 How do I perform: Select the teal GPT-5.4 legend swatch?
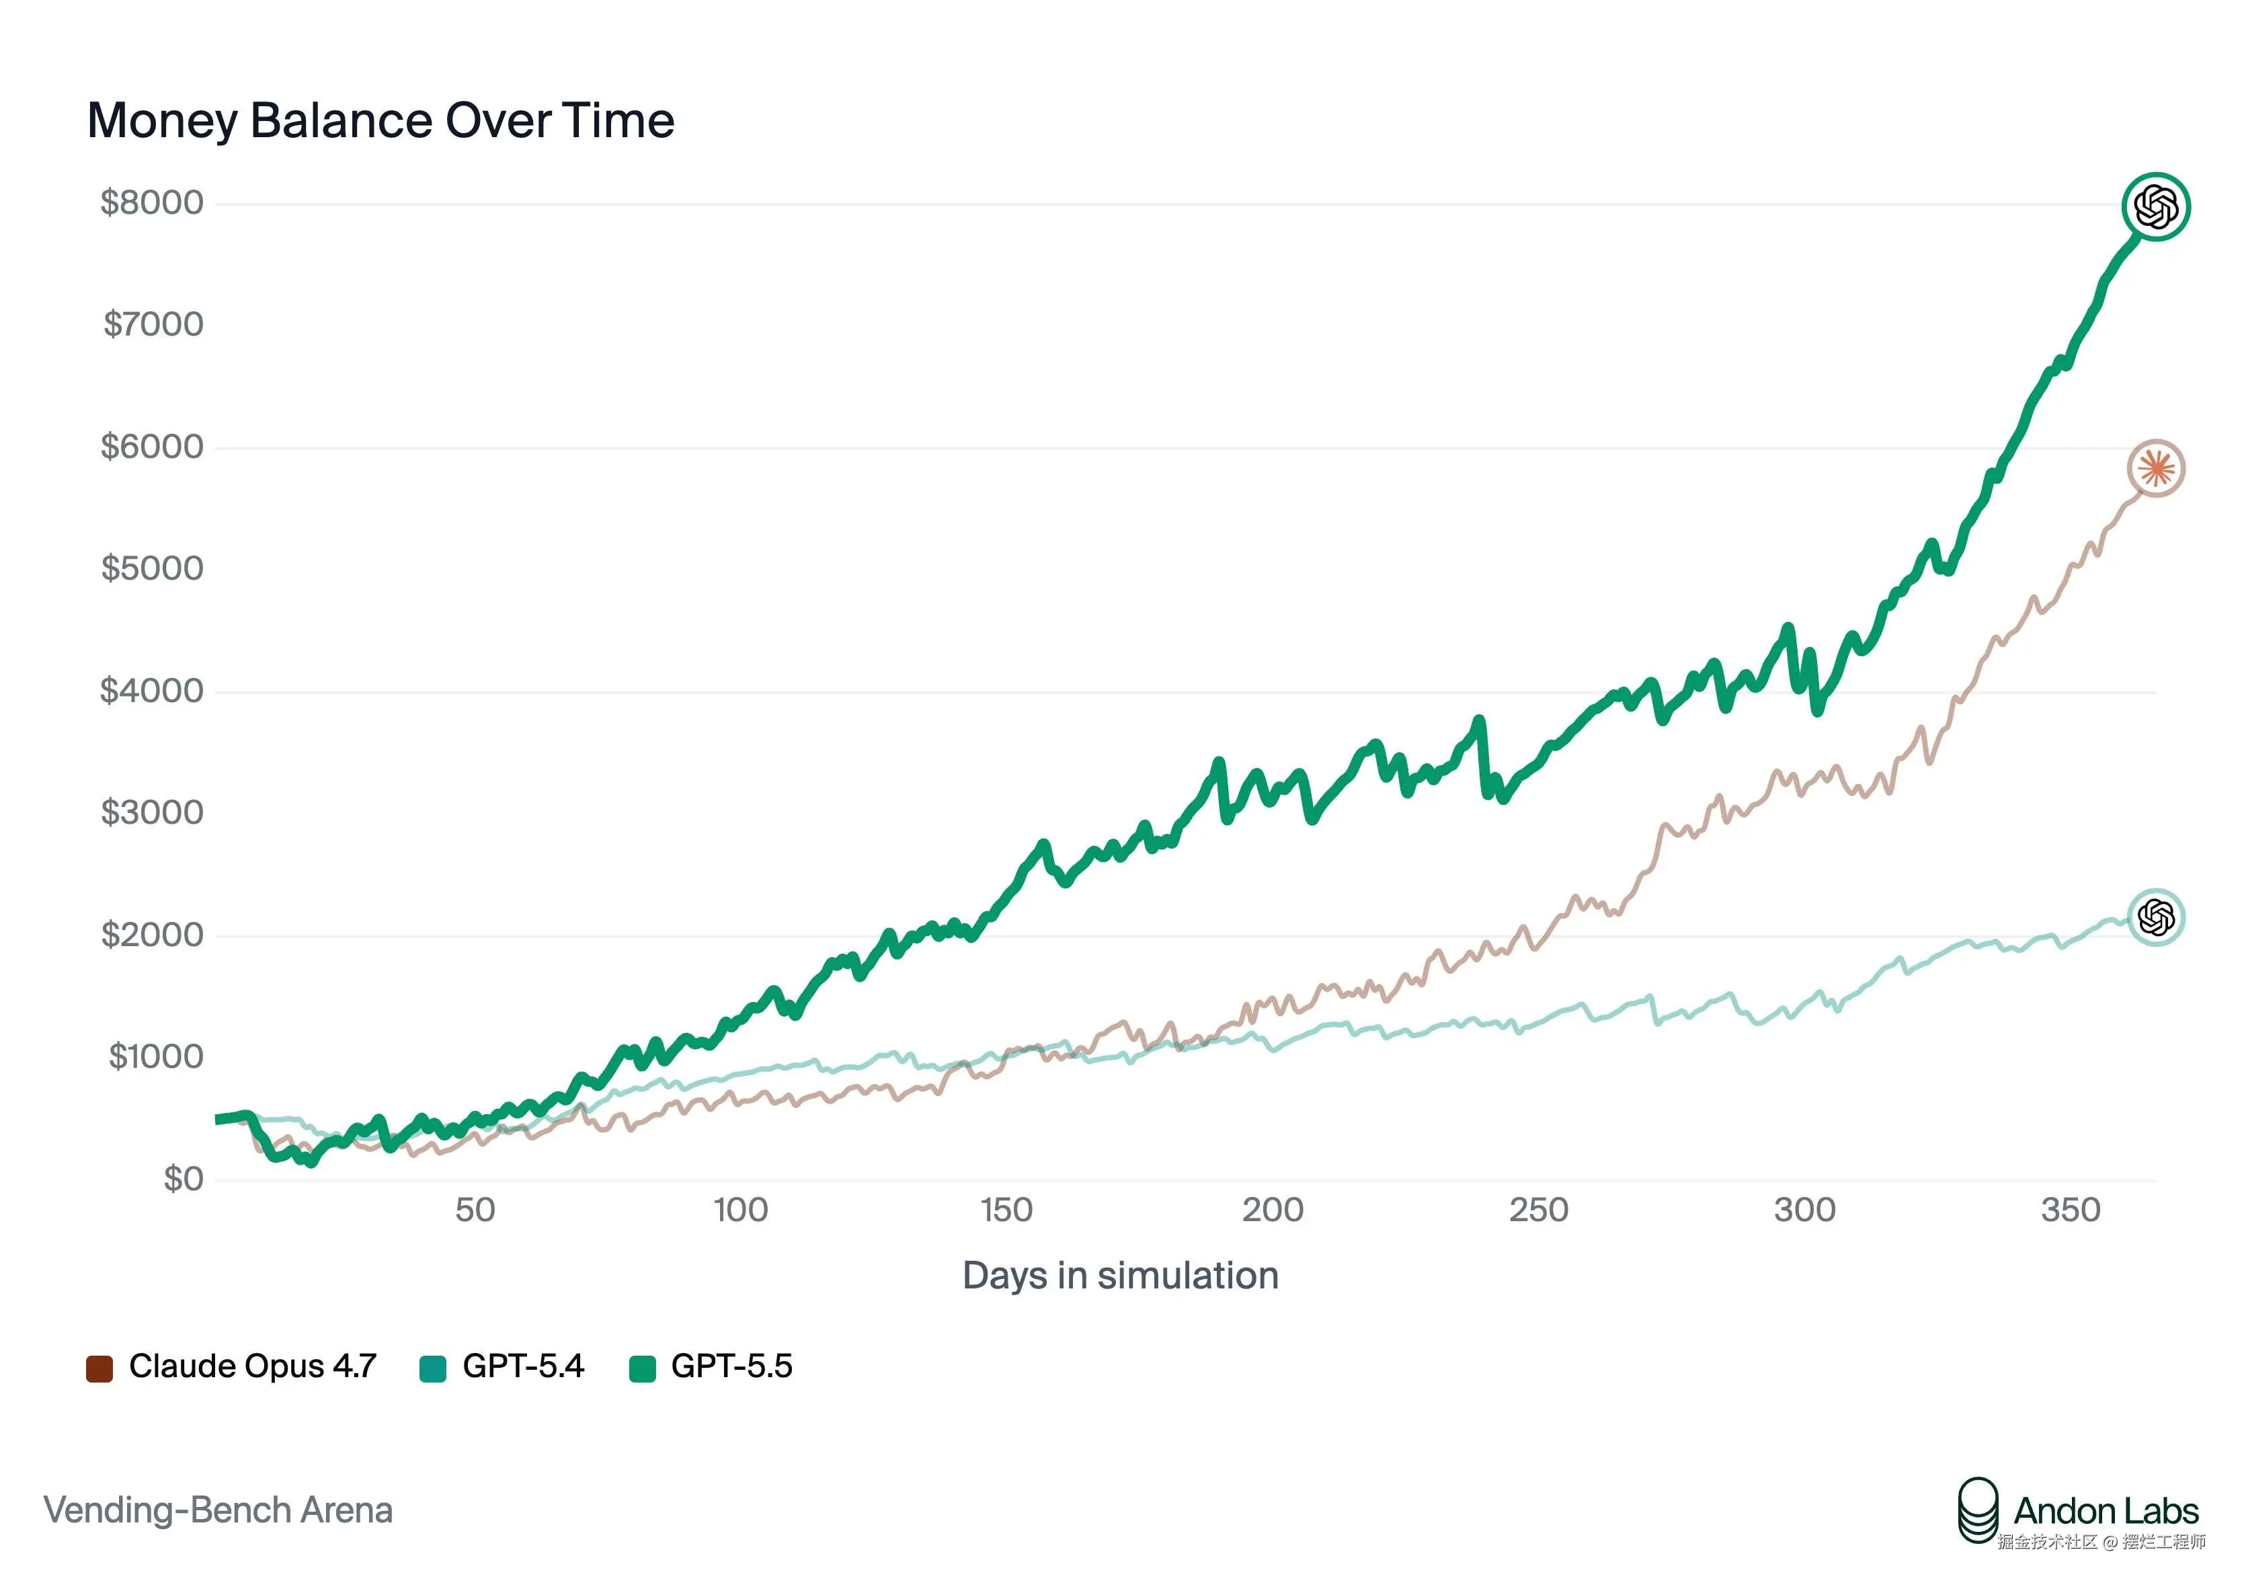(x=433, y=1368)
